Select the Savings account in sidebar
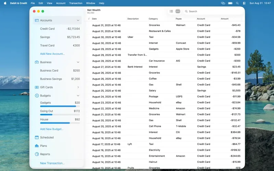 tap(57, 37)
